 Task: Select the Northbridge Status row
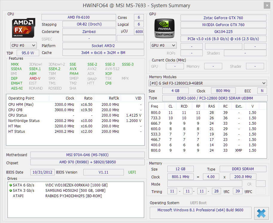pos(75,121)
